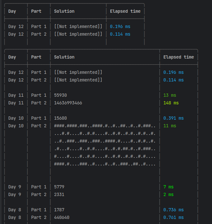Image resolution: width=212 pixels, height=224 pixels.
Task: Click the Part 1 cell in the first table
Action: coord(39,27)
